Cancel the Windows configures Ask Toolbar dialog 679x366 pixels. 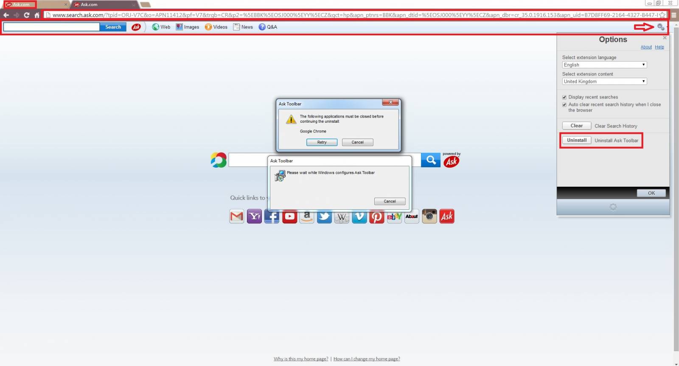pos(390,201)
